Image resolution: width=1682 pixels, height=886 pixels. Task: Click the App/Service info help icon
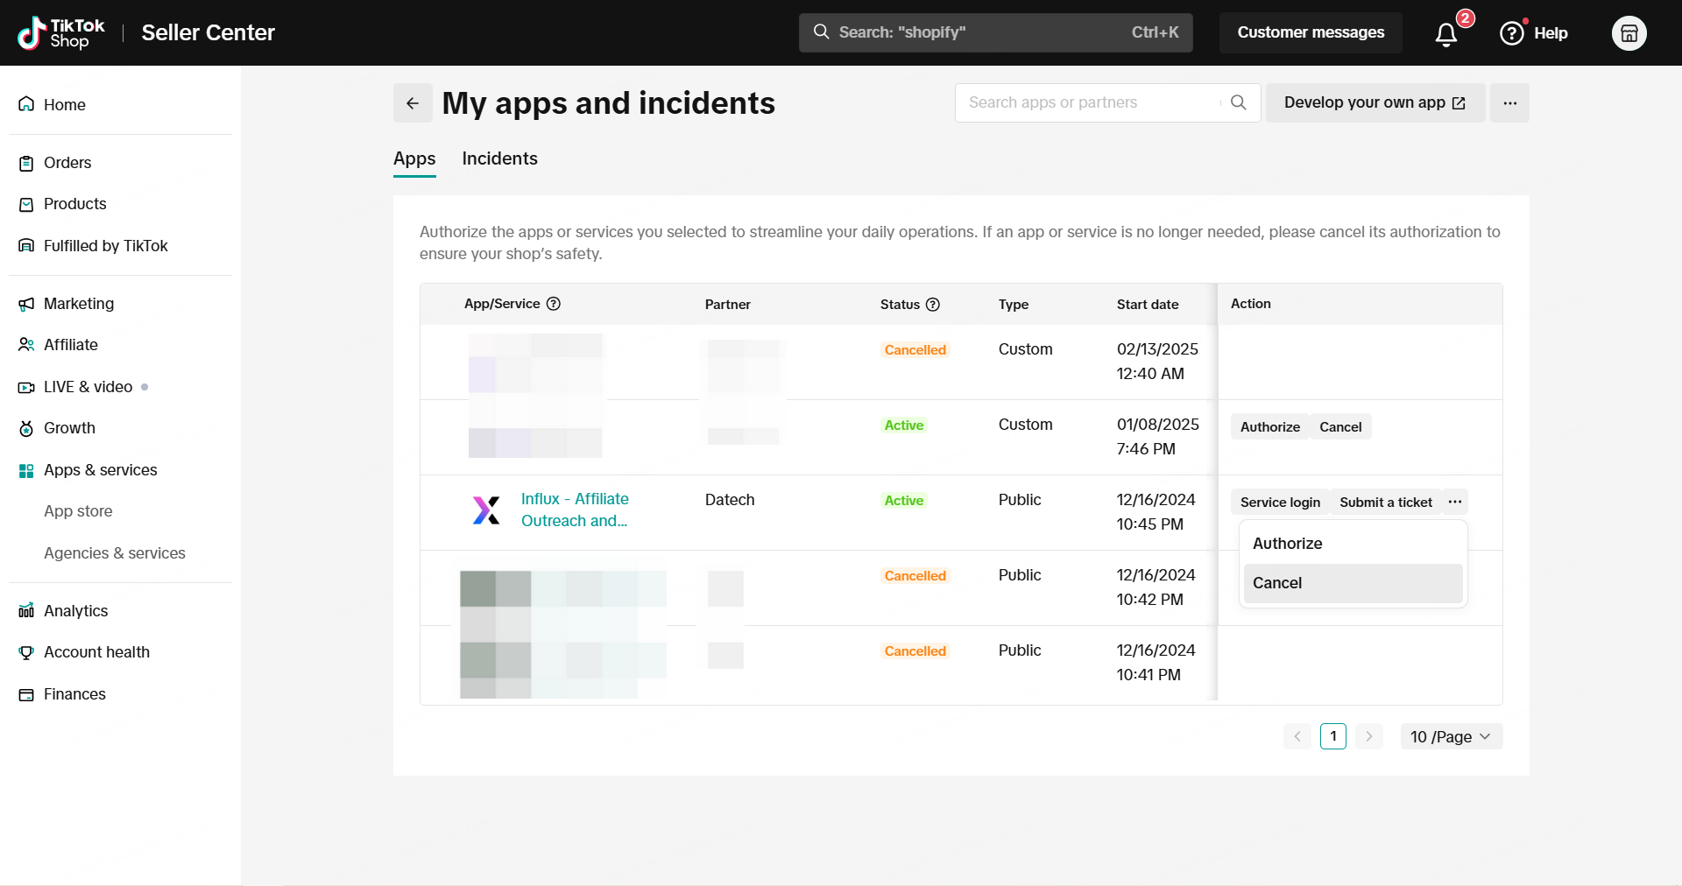[554, 304]
